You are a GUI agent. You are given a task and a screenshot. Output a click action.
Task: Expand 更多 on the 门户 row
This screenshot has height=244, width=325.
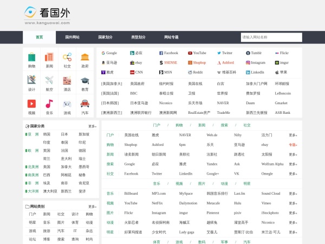point(293,135)
